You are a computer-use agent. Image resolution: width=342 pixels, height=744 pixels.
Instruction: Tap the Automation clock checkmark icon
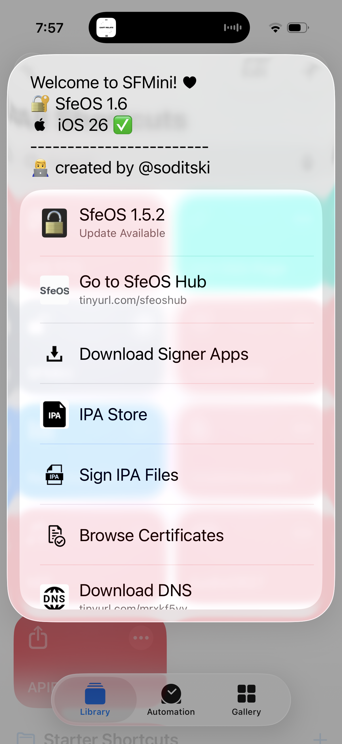[171, 693]
